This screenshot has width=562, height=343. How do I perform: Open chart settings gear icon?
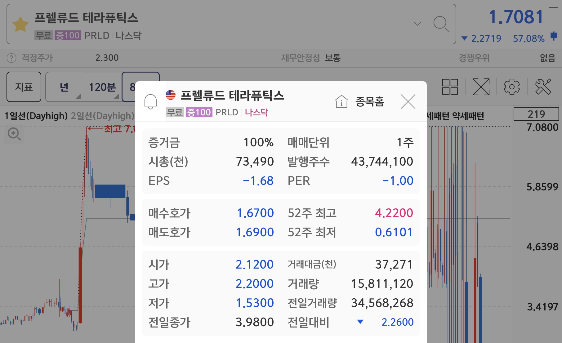pyautogui.click(x=512, y=87)
